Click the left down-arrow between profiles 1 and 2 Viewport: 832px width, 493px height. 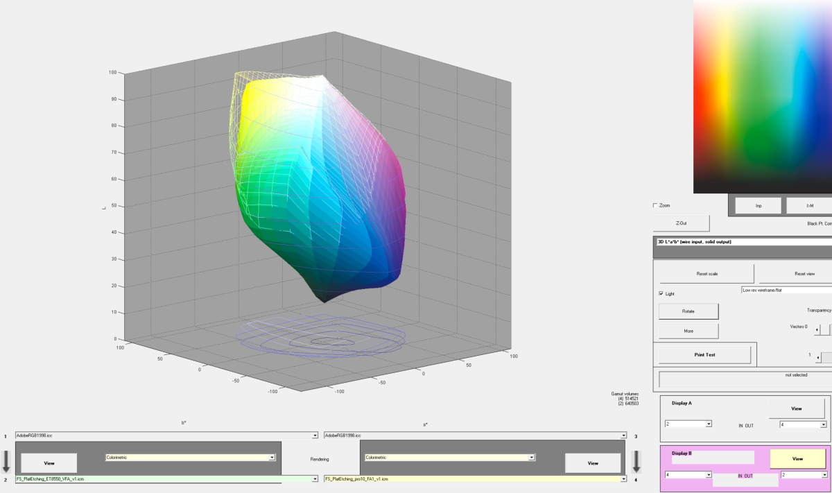[6, 461]
